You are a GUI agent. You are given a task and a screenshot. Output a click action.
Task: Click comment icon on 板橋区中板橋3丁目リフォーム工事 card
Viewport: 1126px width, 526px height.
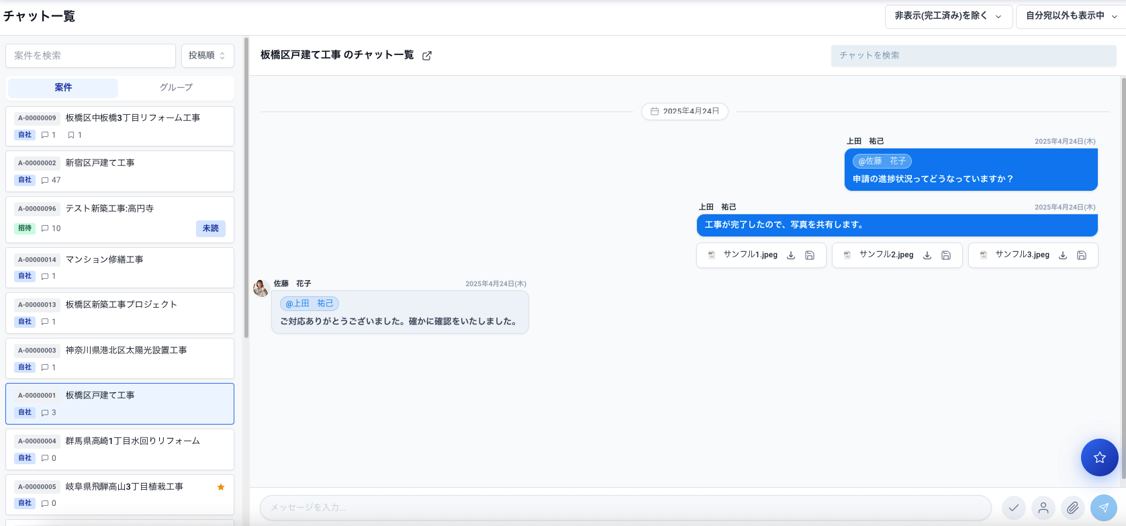[x=45, y=135]
